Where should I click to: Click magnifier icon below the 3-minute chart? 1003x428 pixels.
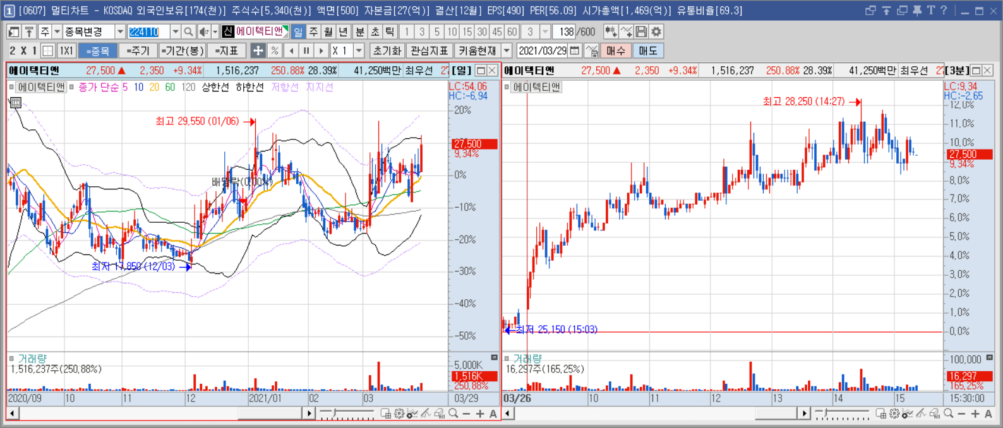948,414
